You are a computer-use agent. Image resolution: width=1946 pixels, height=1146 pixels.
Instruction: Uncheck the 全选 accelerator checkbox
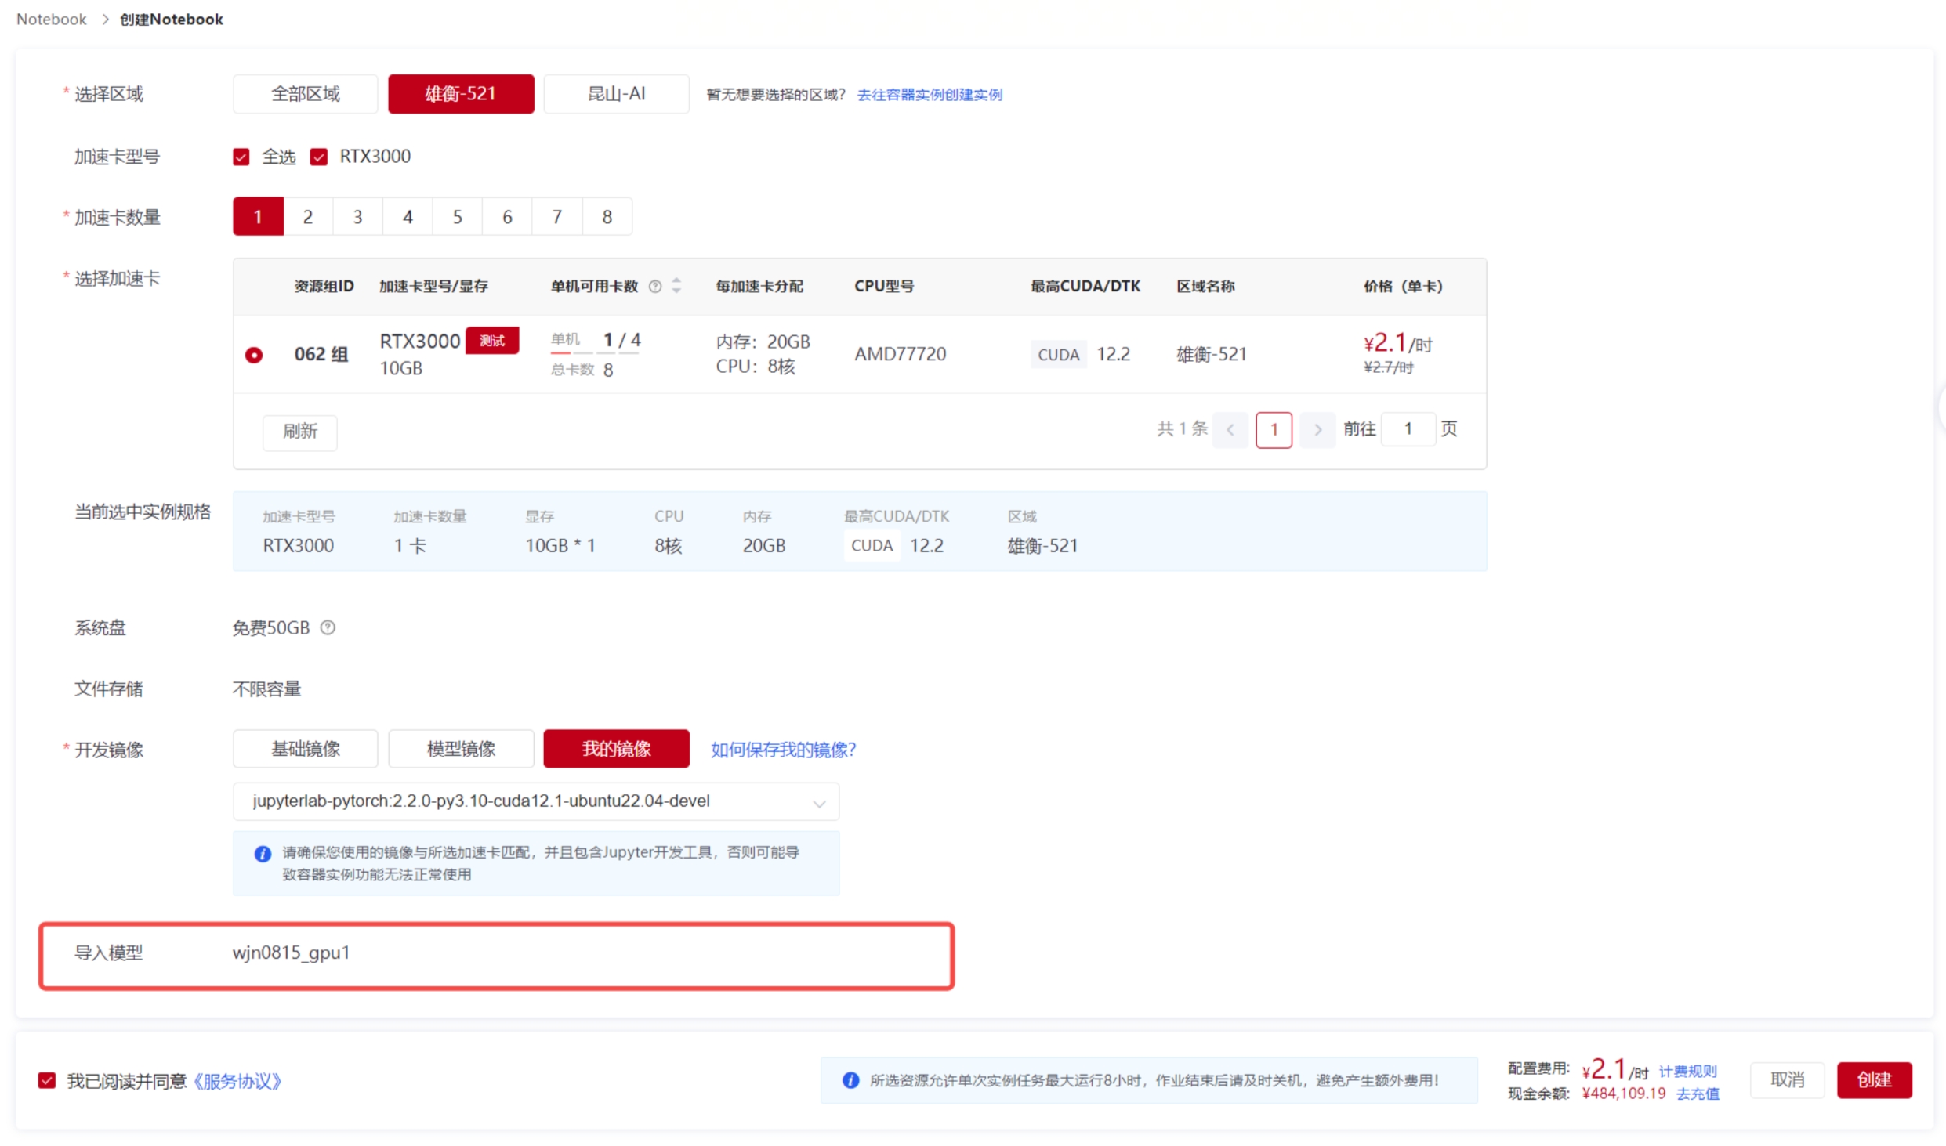pos(241,157)
